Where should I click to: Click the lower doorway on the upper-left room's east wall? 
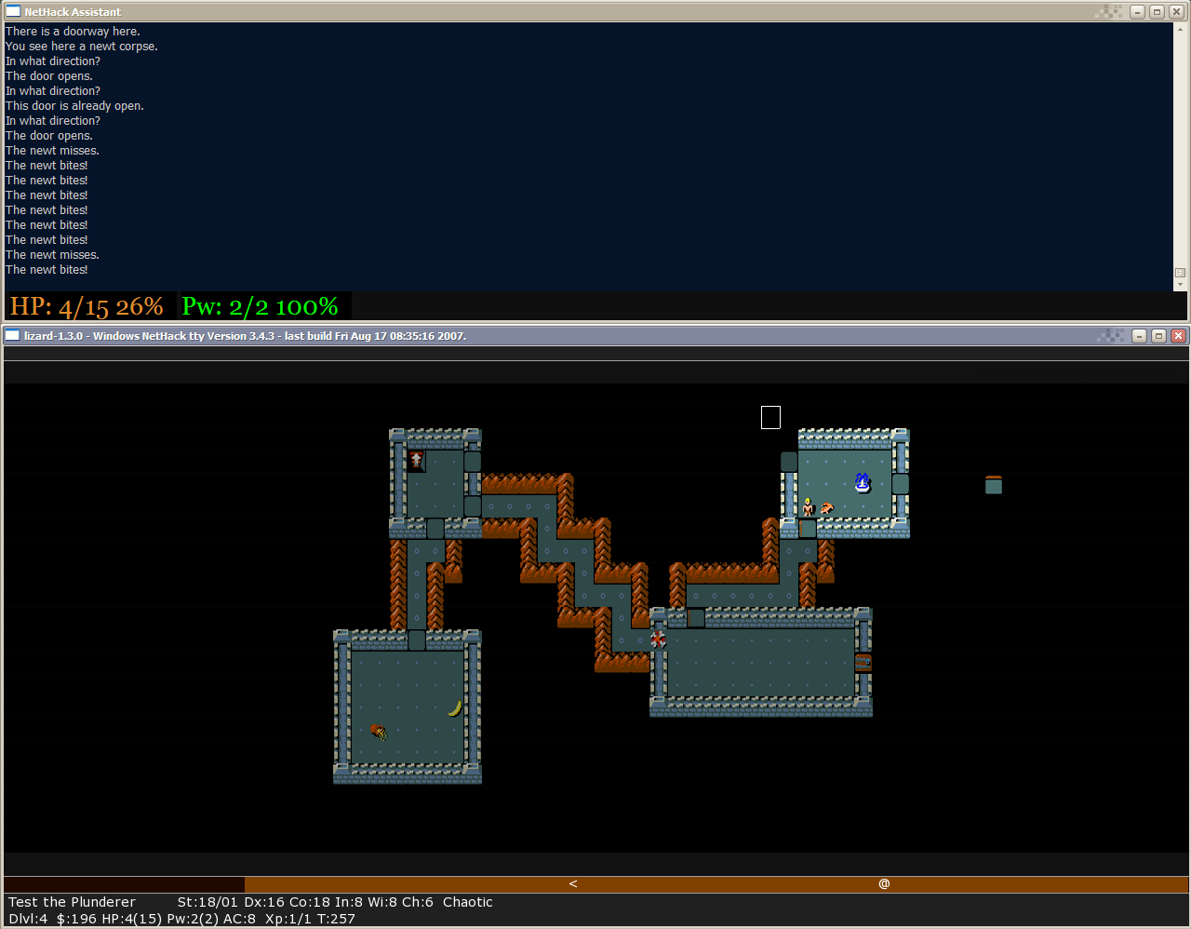473,506
